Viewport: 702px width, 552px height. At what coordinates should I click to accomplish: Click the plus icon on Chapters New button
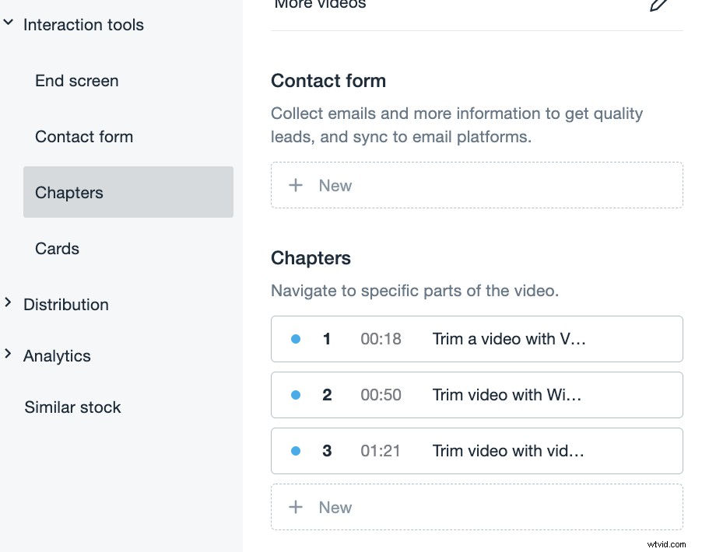[296, 507]
